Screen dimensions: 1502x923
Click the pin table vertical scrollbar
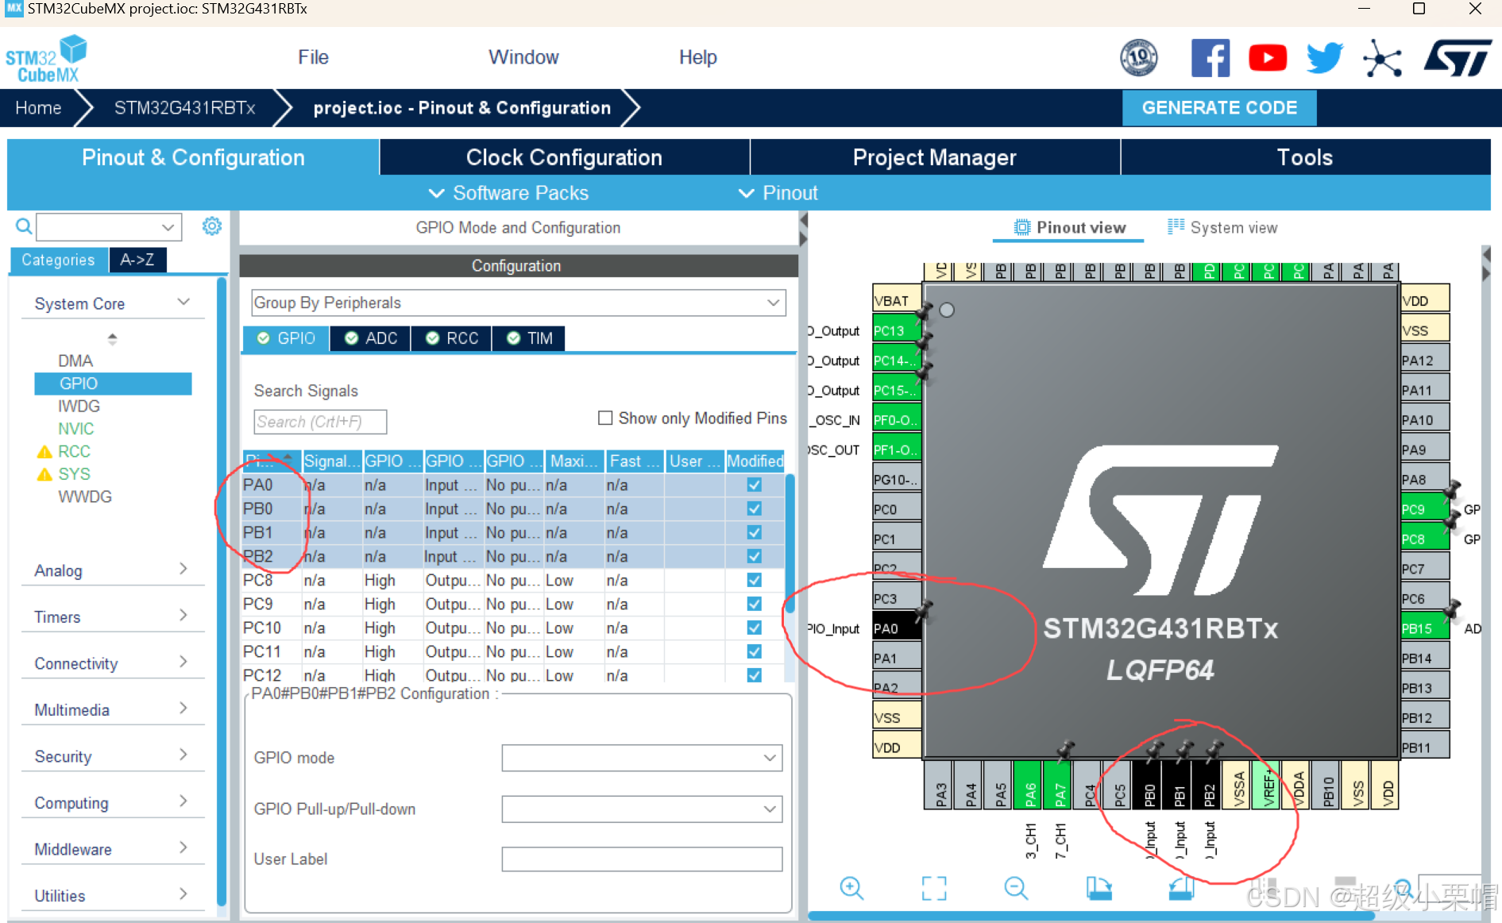click(790, 545)
